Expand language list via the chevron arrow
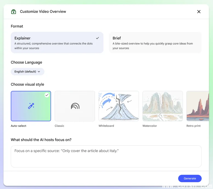This screenshot has width=213, height=189. 39,72
